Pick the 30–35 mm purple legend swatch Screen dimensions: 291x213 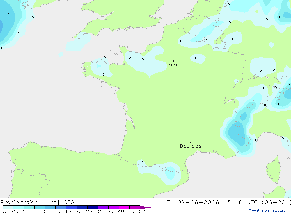pyautogui.click(x=103, y=207)
